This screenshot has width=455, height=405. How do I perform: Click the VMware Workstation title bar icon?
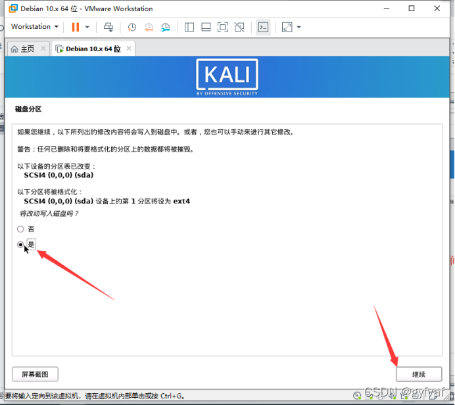tap(13, 9)
